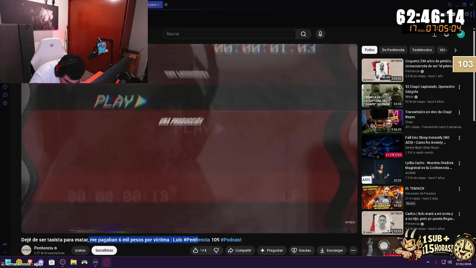
Task: Select the Todos filter chip
Action: (x=369, y=50)
